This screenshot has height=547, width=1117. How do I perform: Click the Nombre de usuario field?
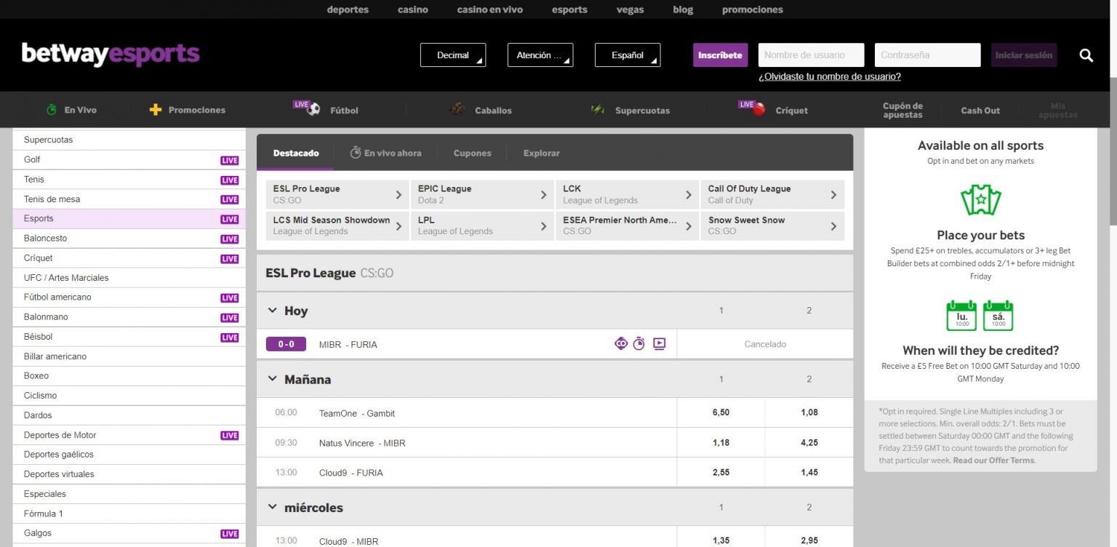(812, 55)
